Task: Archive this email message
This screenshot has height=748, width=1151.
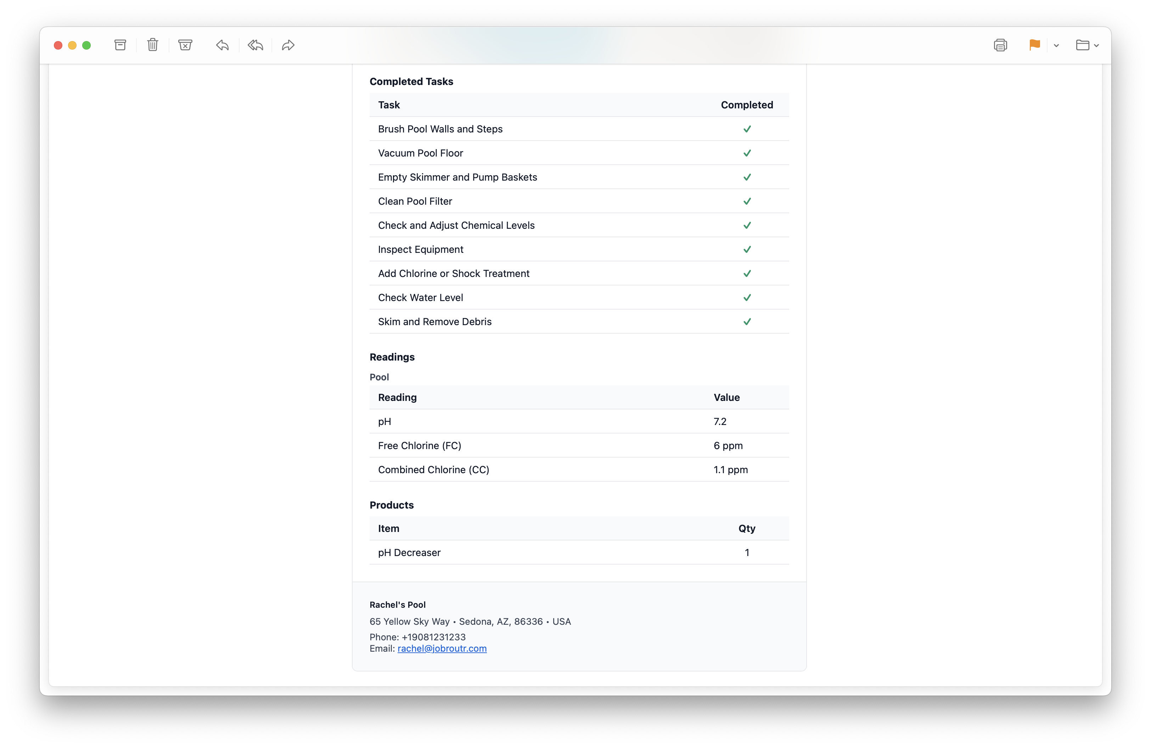Action: (x=120, y=45)
